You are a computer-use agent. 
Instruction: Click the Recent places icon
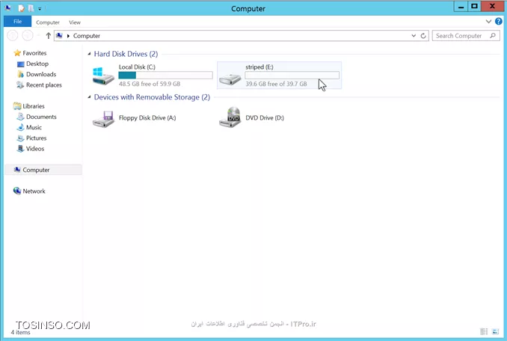pyautogui.click(x=20, y=85)
